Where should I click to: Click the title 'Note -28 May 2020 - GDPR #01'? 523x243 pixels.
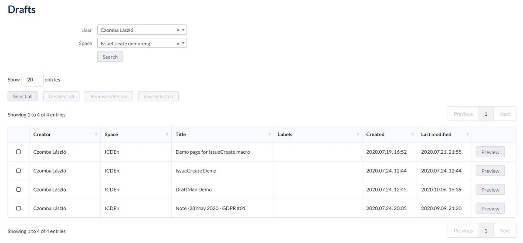click(x=211, y=208)
